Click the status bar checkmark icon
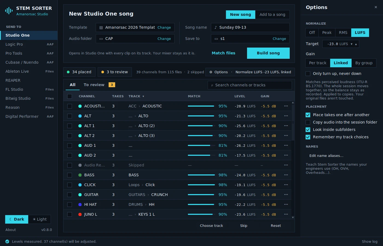Screen dimensions: 383x246 coord(7,241)
